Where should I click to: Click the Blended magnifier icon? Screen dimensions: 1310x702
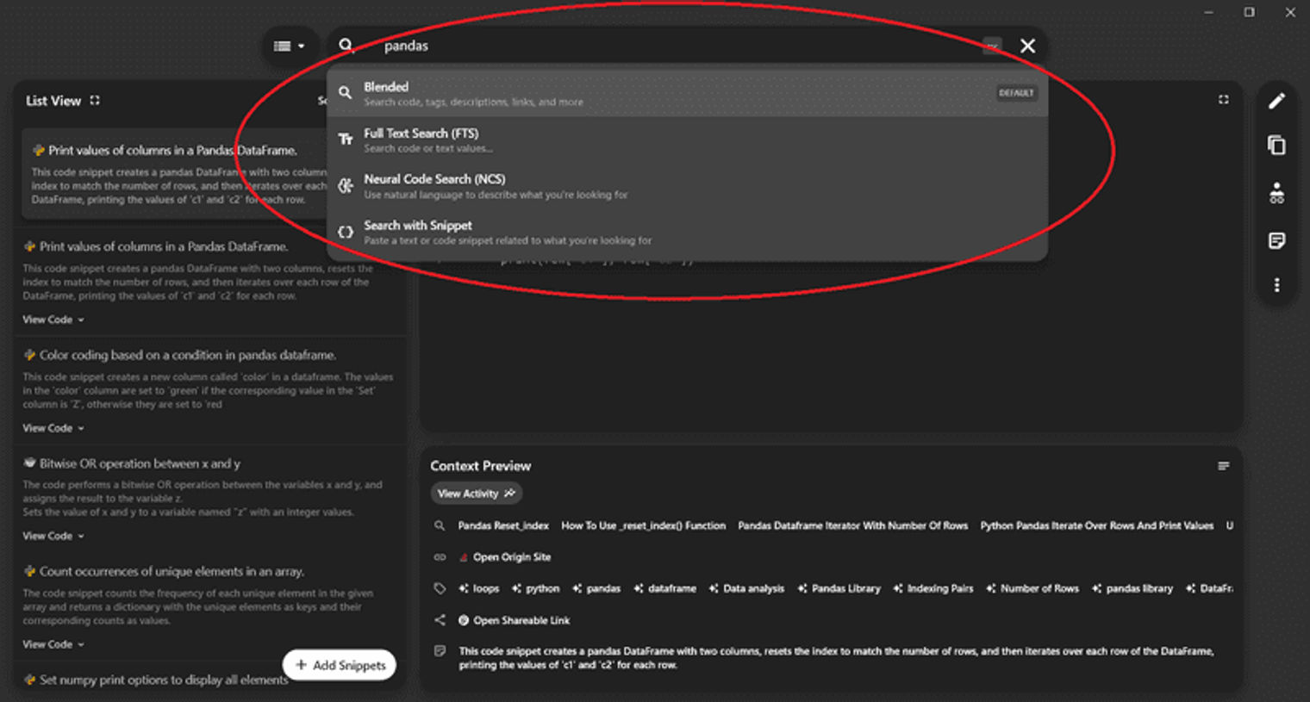(345, 92)
